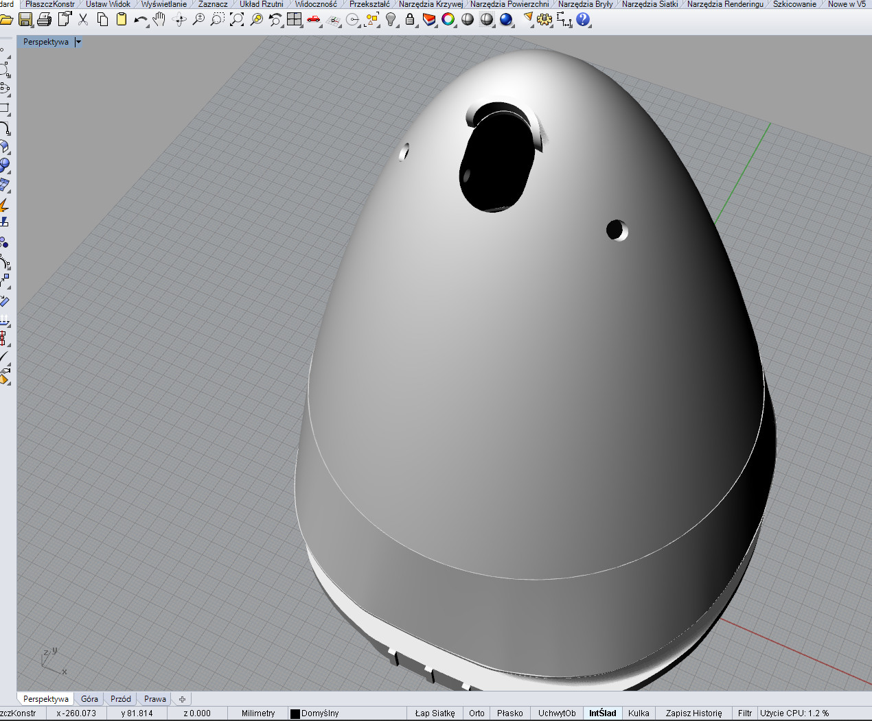Click the Zapisz Historię button
The height and width of the screenshot is (721, 872).
click(x=693, y=713)
